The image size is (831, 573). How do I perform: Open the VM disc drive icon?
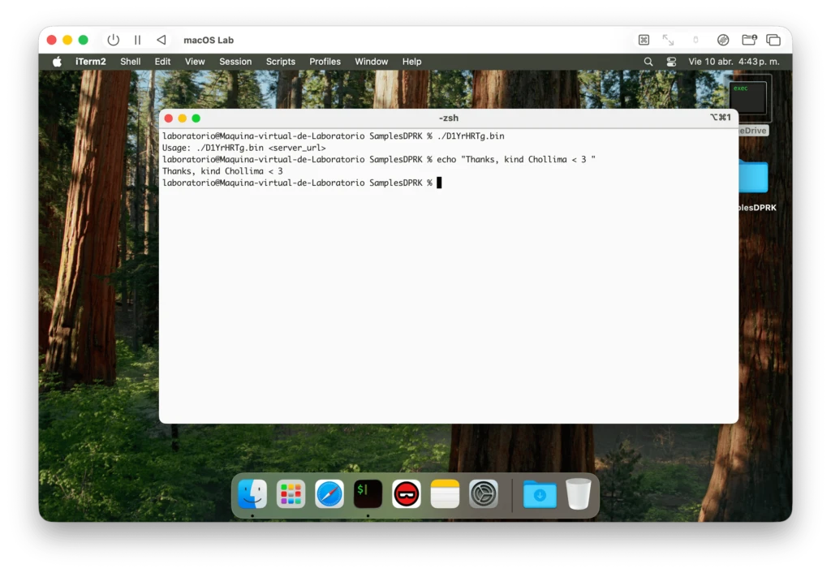tap(723, 40)
